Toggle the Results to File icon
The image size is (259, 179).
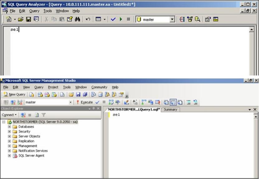coord(180,102)
